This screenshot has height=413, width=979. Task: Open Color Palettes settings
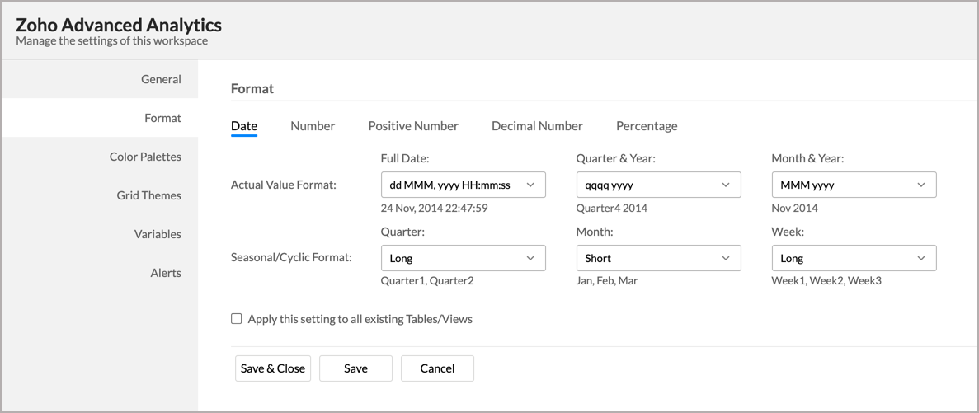coord(145,157)
